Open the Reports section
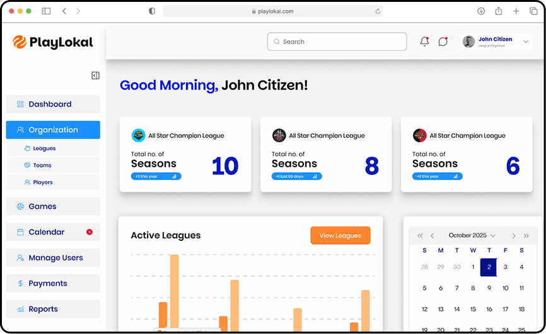This screenshot has width=546, height=334. 53,309
